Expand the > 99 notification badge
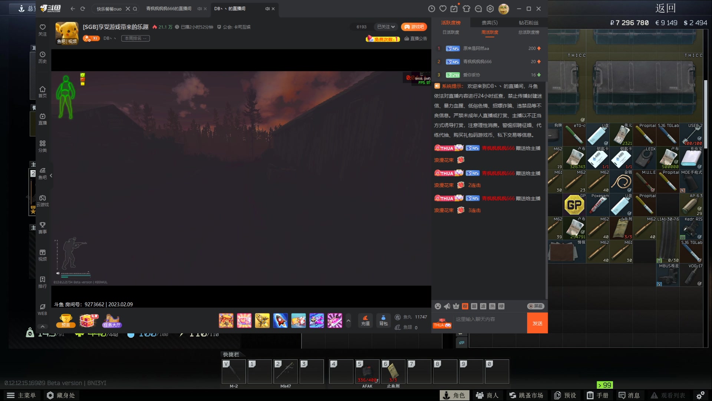Viewport: 712px width, 401px height. [604, 385]
